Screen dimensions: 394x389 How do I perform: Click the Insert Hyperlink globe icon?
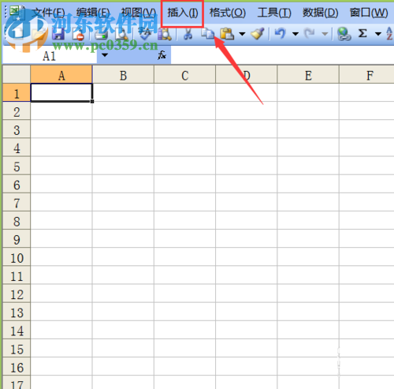(x=344, y=34)
